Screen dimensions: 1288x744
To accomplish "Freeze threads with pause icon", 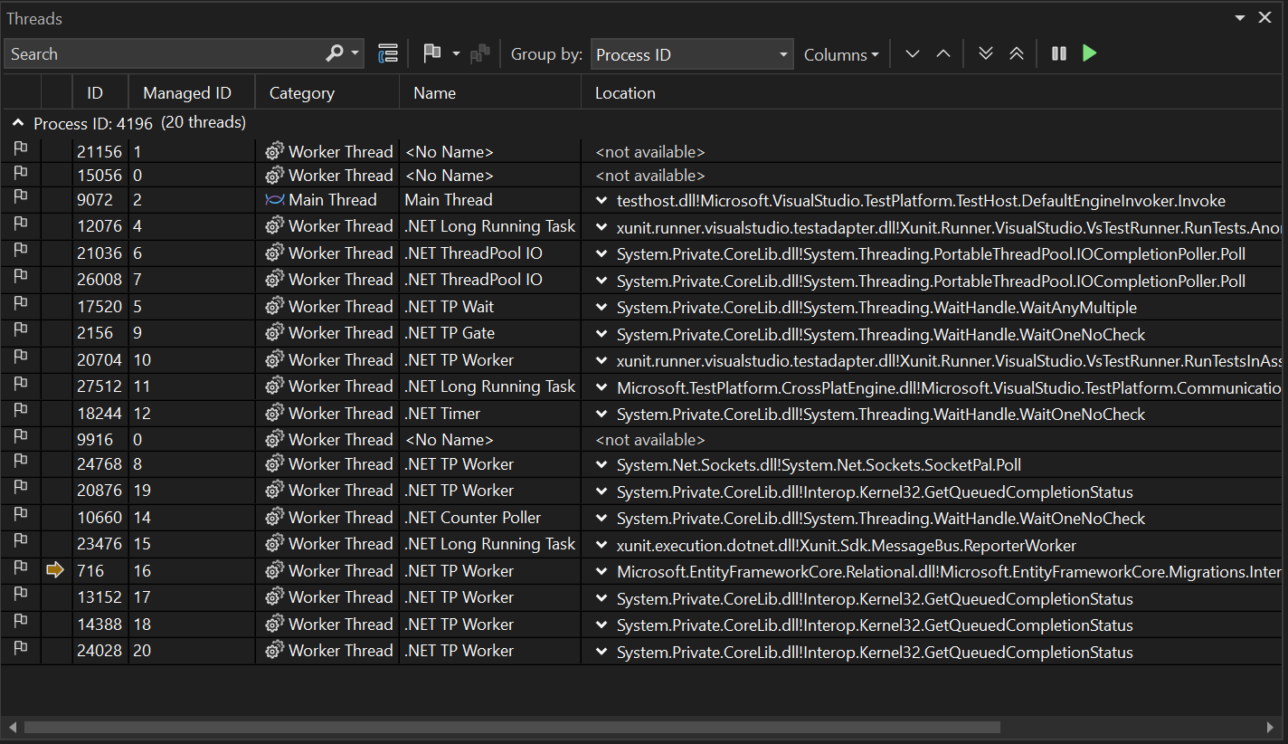I will pos(1059,54).
